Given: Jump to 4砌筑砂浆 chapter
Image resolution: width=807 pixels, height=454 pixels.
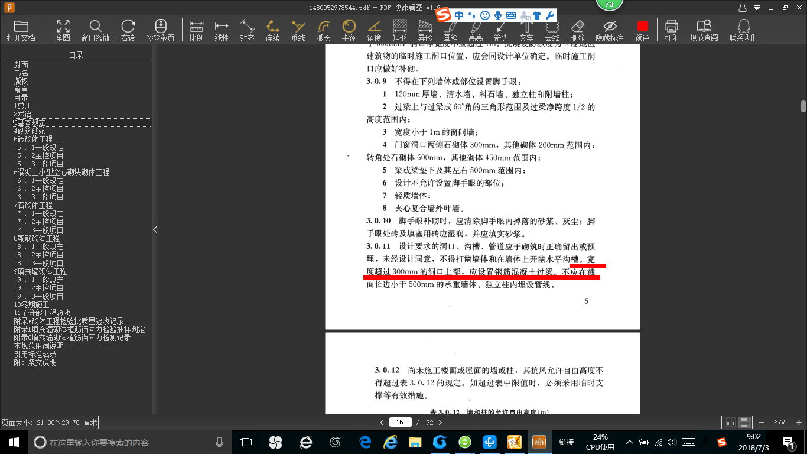Looking at the screenshot, I should point(30,131).
